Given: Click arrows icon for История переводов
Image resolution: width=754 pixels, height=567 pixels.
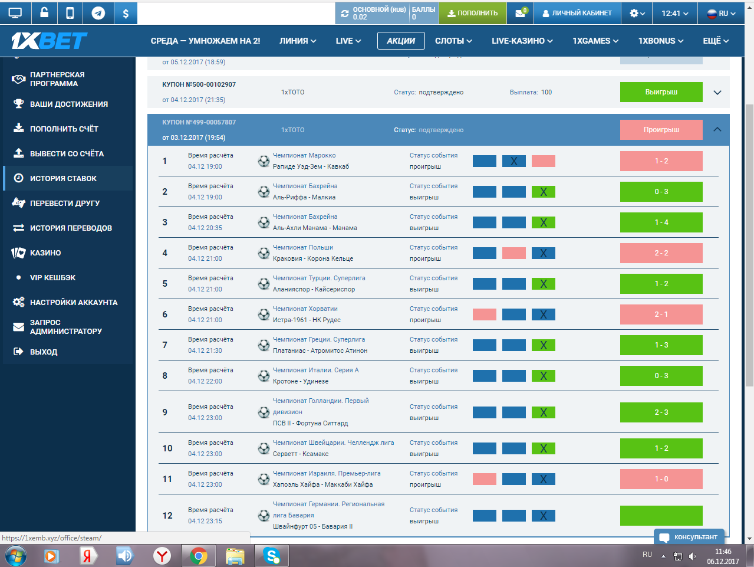Looking at the screenshot, I should pos(19,228).
